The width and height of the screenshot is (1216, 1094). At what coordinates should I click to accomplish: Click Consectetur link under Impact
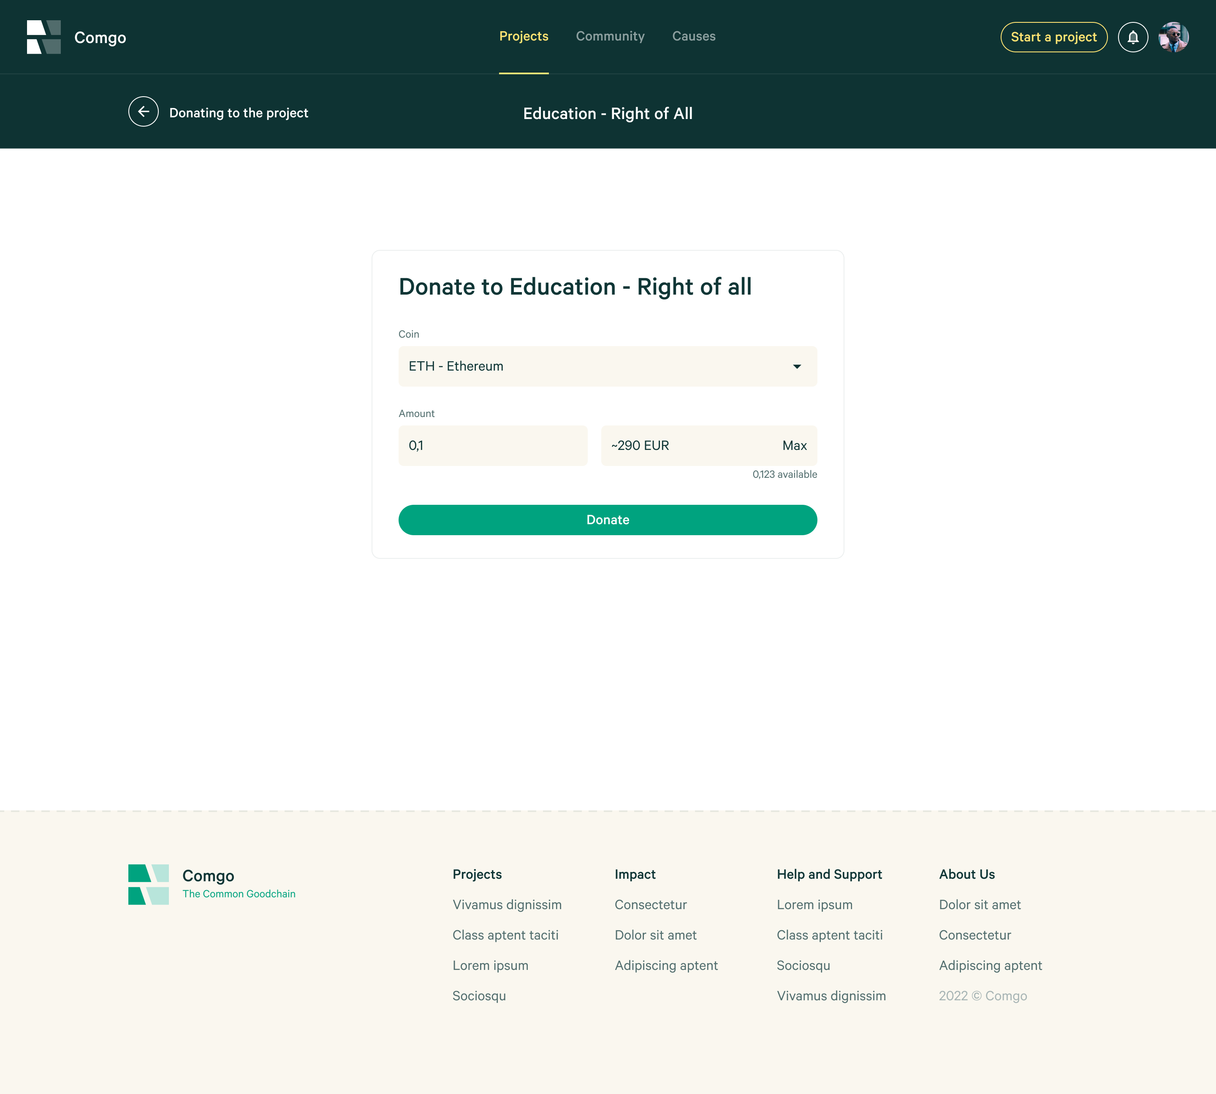coord(650,904)
